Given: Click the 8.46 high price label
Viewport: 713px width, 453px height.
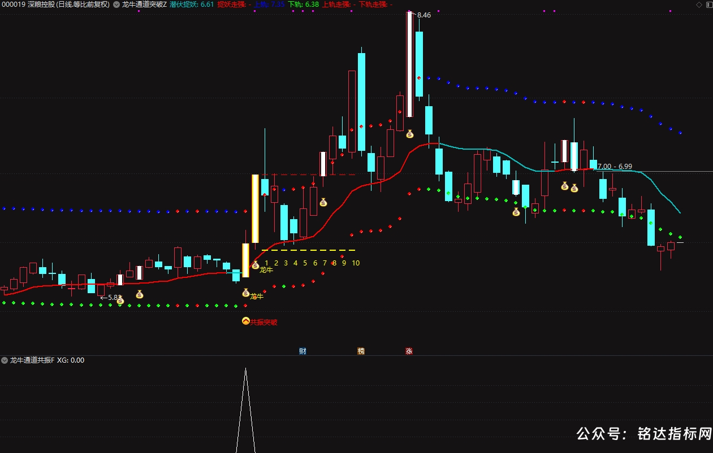Looking at the screenshot, I should click(x=424, y=15).
